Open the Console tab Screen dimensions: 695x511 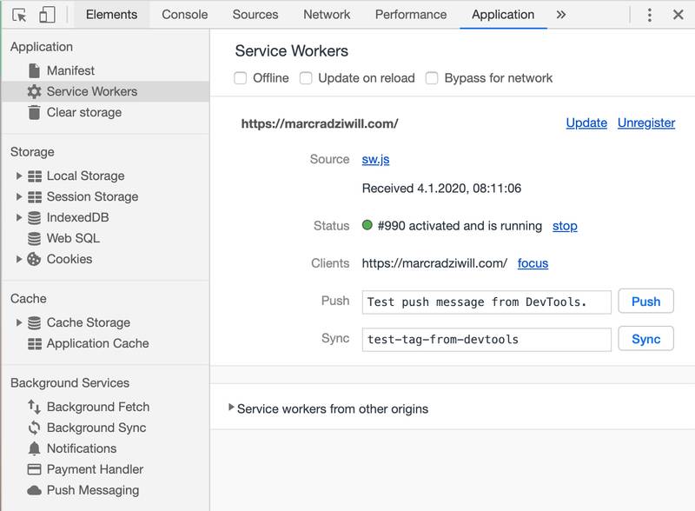tap(185, 15)
